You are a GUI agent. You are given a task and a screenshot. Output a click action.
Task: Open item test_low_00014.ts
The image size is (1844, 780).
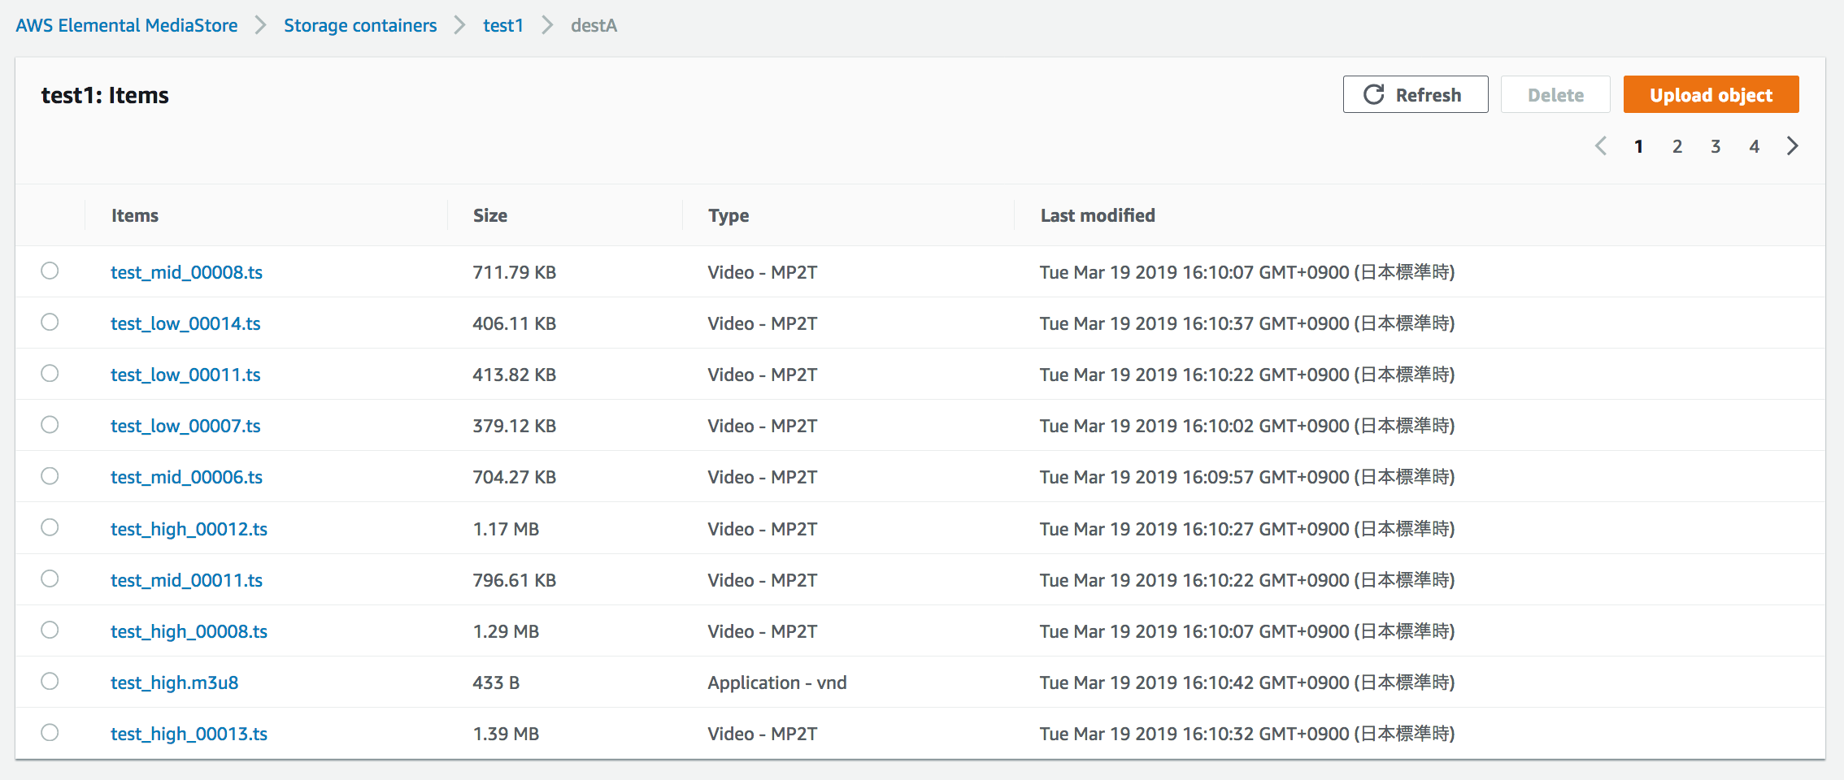click(185, 323)
